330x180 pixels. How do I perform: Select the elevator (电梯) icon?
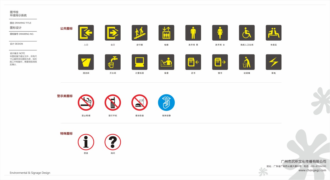[166, 33]
